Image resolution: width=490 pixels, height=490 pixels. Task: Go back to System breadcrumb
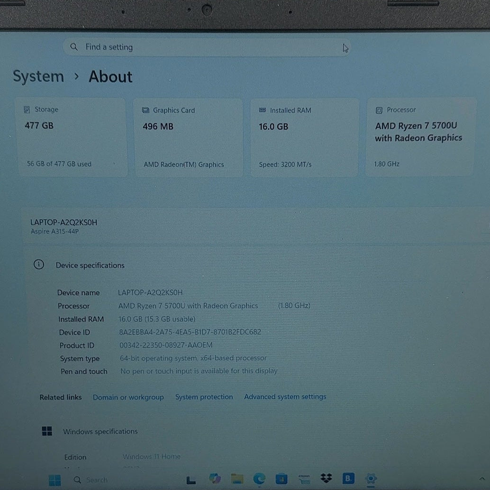[38, 77]
